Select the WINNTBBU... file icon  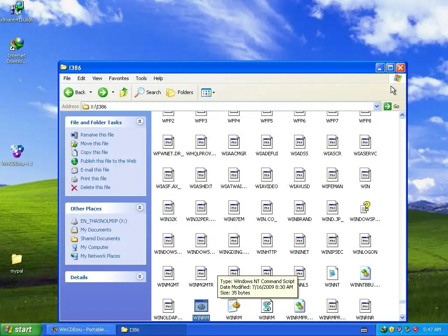click(x=365, y=273)
